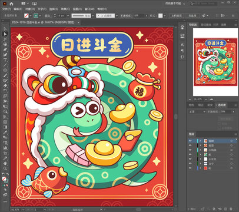239x212 pixels.
Task: Open the 对象(O) menu
Action: [30, 9]
